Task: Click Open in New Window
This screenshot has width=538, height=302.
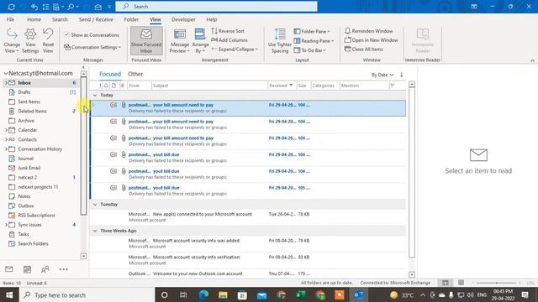Action: (x=372, y=40)
